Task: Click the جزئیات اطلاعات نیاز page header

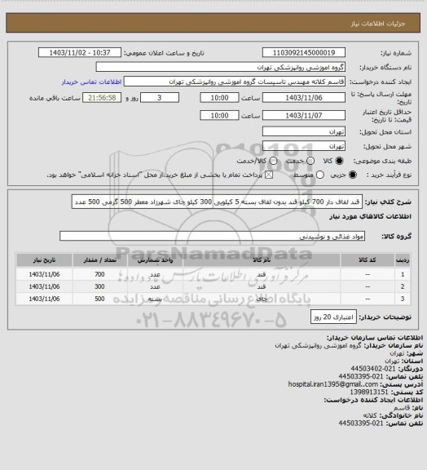Action: click(378, 24)
